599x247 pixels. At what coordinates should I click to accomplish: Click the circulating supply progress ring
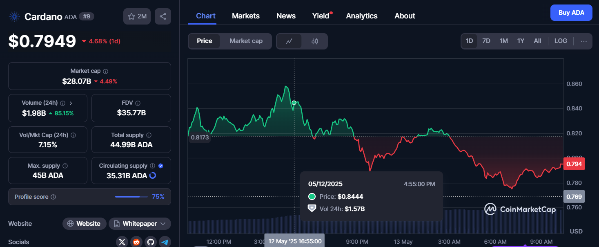coord(153,175)
